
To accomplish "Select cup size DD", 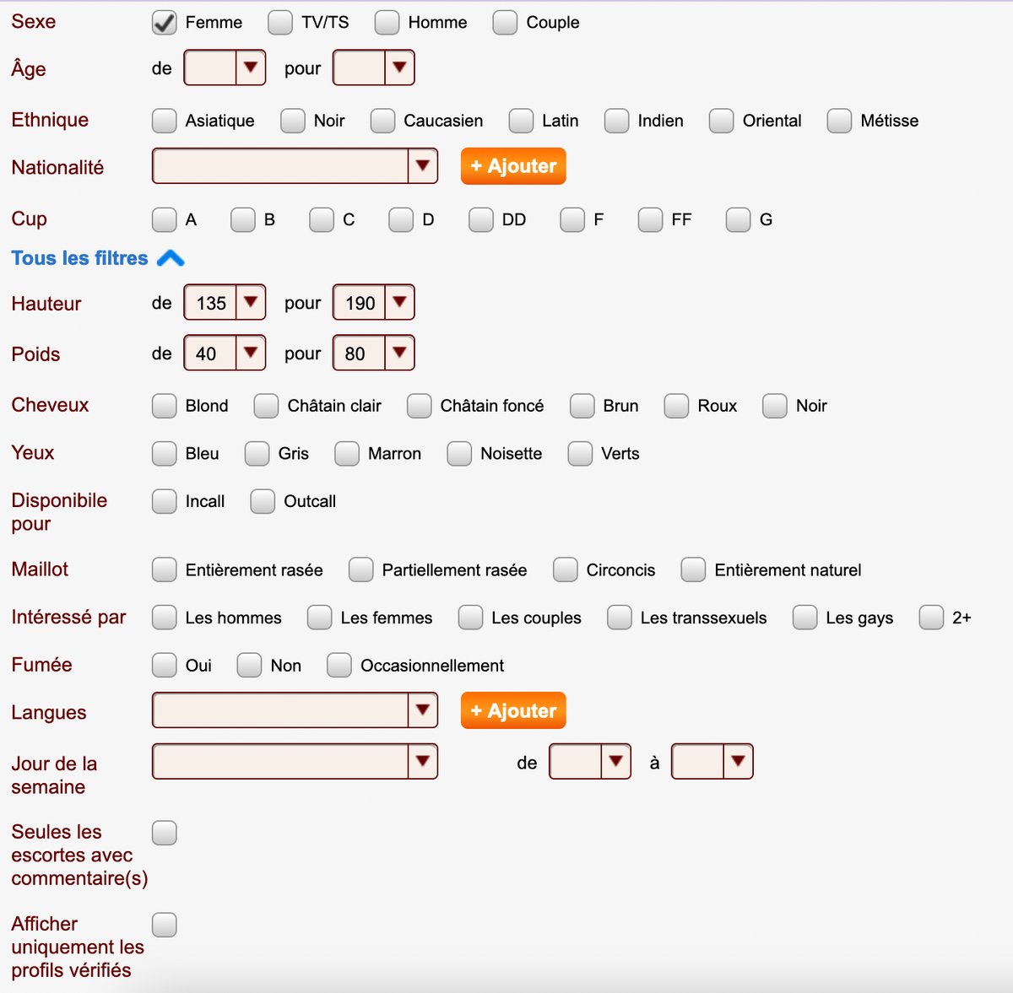I will pos(481,219).
